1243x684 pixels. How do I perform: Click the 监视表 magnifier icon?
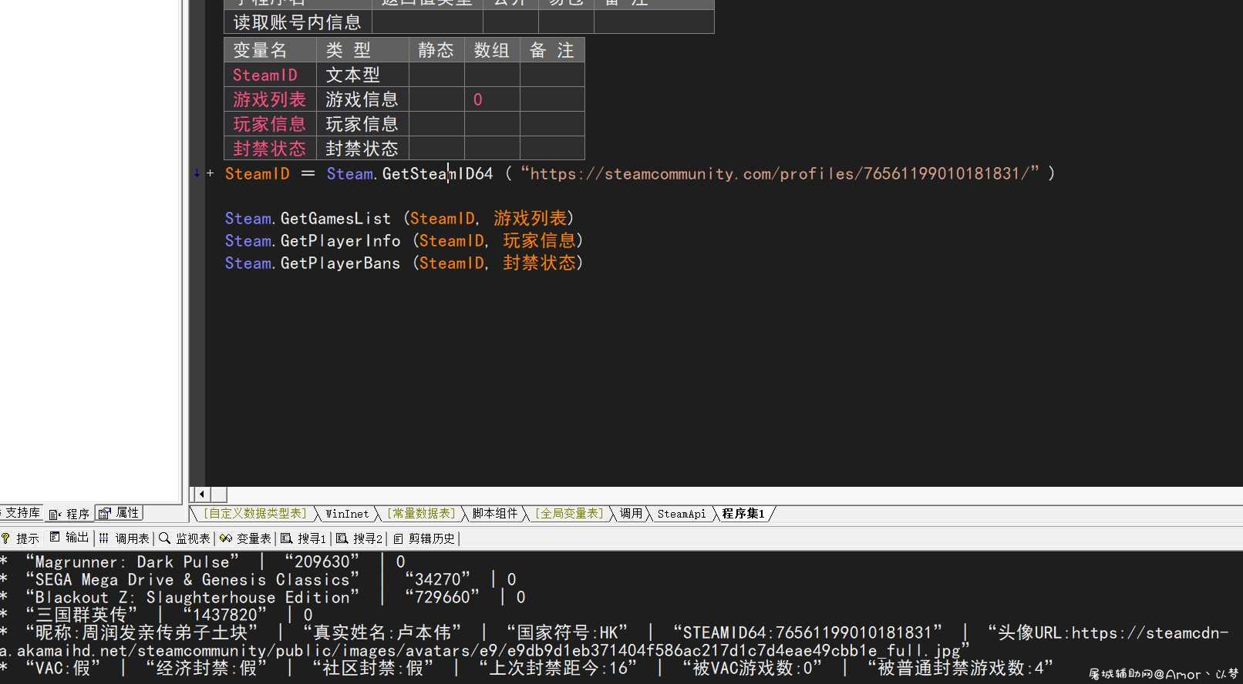[x=164, y=538]
